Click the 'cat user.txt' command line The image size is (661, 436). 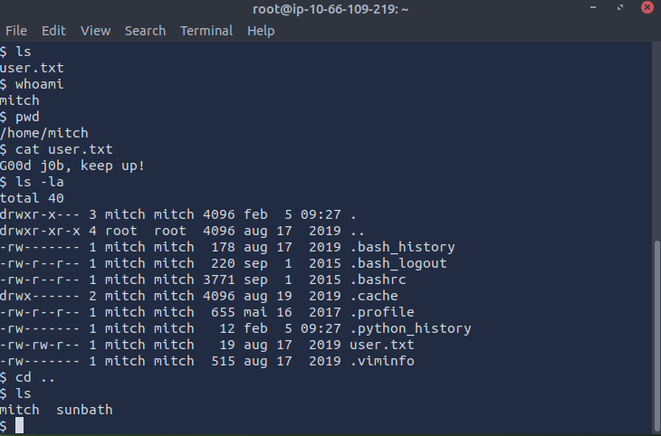tap(62, 149)
